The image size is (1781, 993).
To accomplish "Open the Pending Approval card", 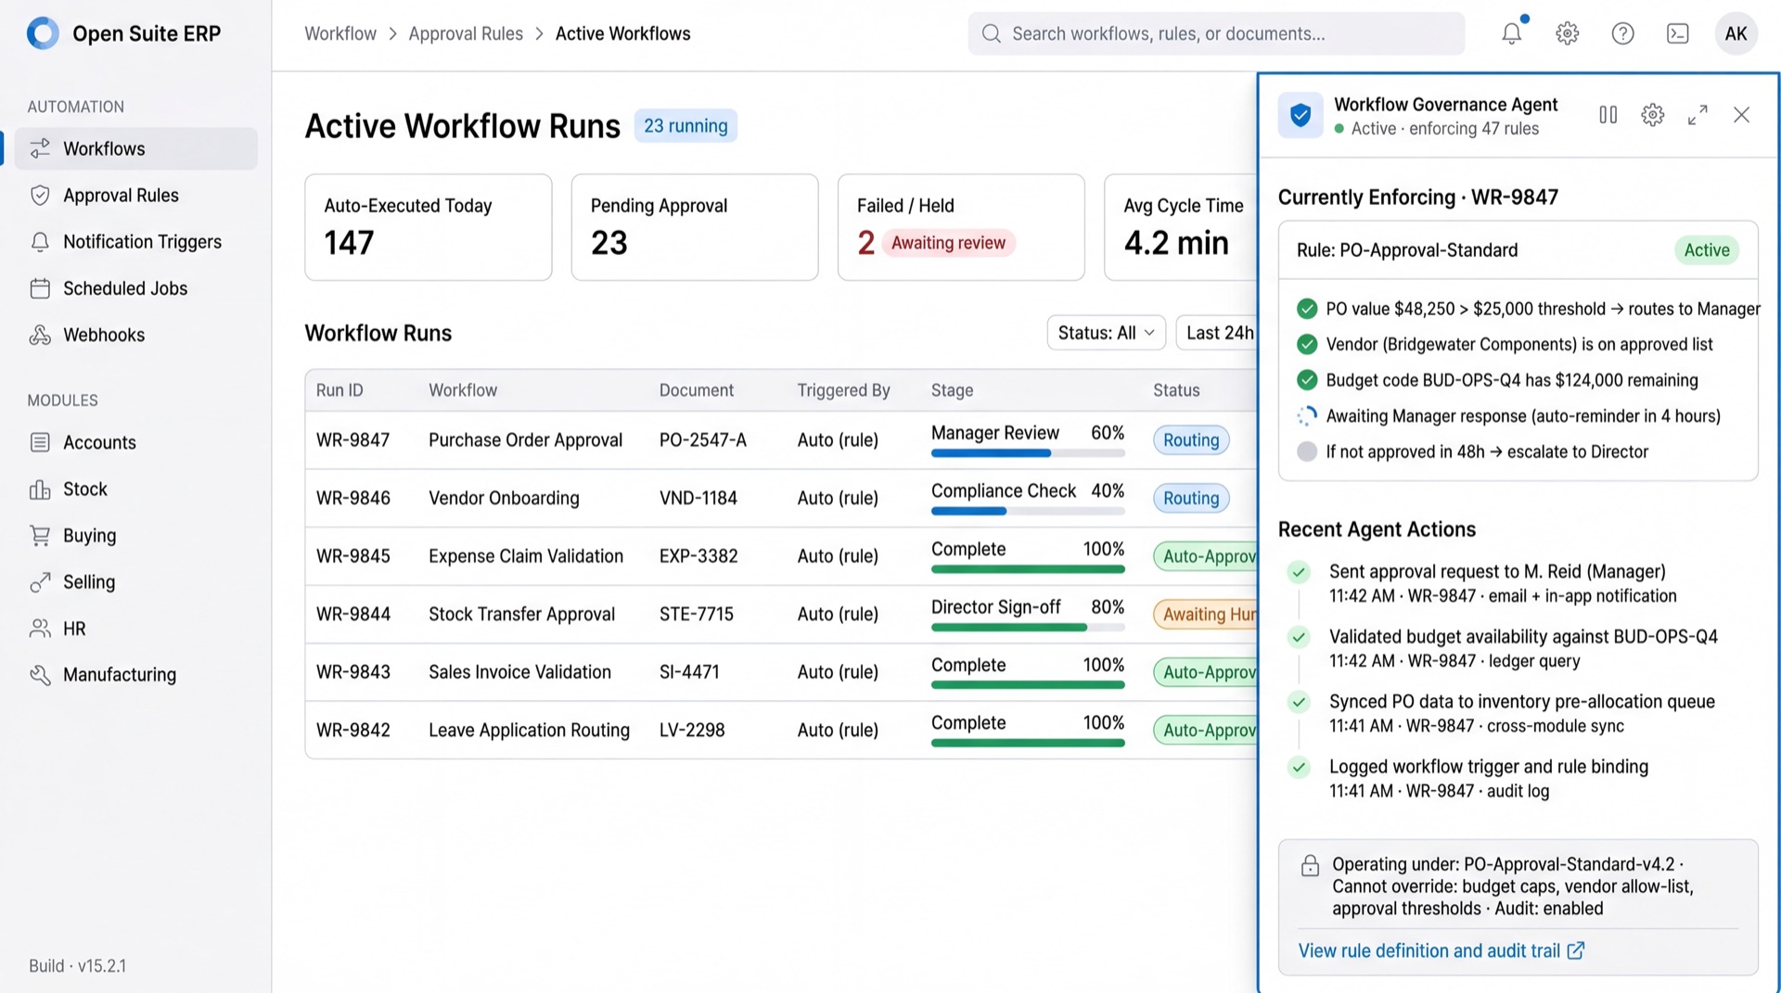I will tap(695, 227).
